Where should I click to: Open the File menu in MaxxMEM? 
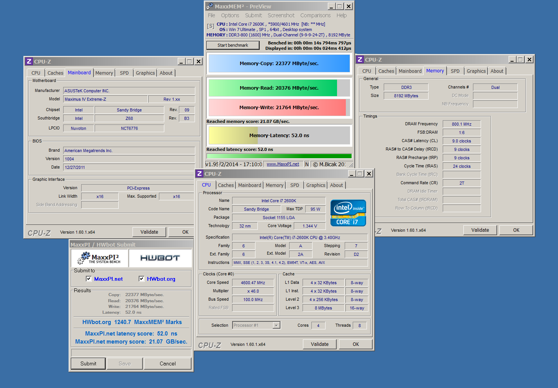pos(211,15)
